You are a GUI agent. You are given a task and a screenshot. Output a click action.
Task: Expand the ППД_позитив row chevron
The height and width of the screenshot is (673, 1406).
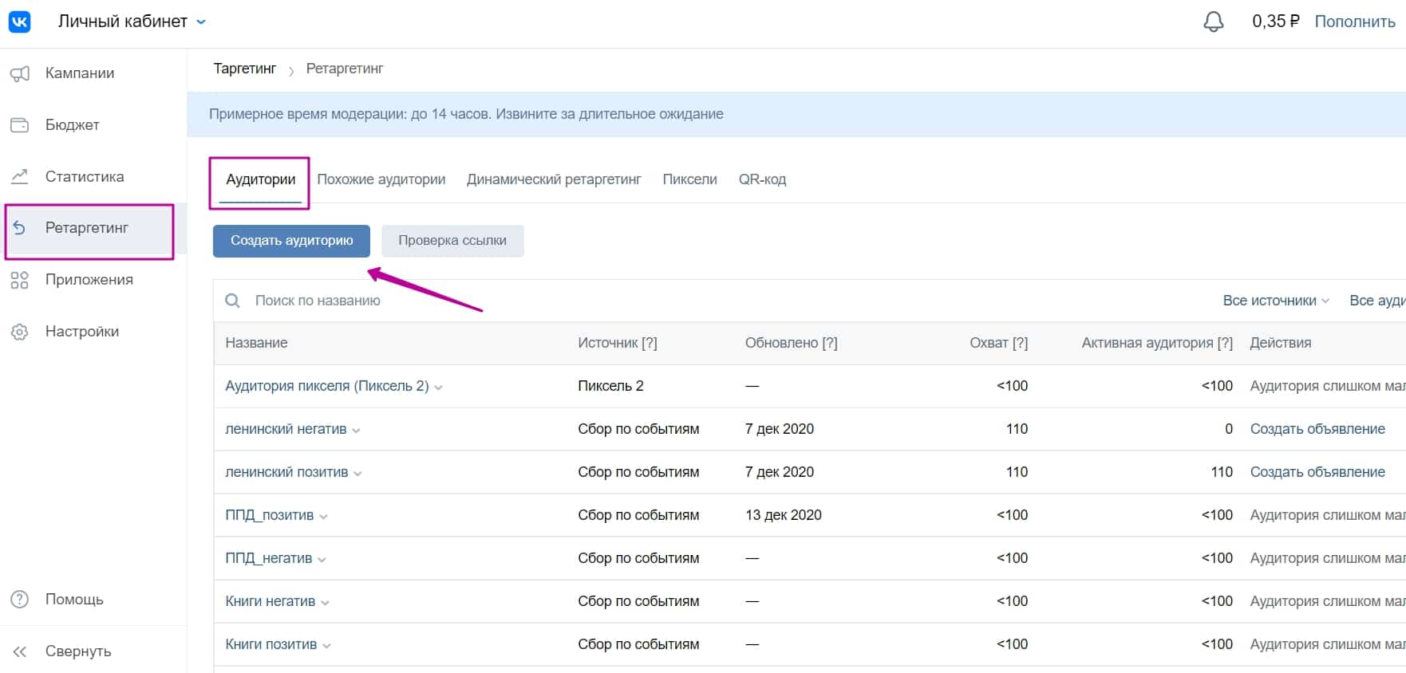click(323, 517)
